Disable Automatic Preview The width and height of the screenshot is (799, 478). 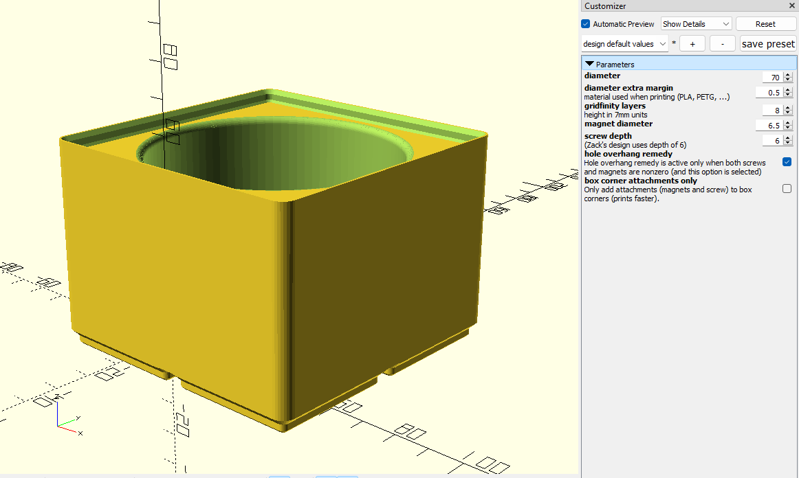click(585, 23)
